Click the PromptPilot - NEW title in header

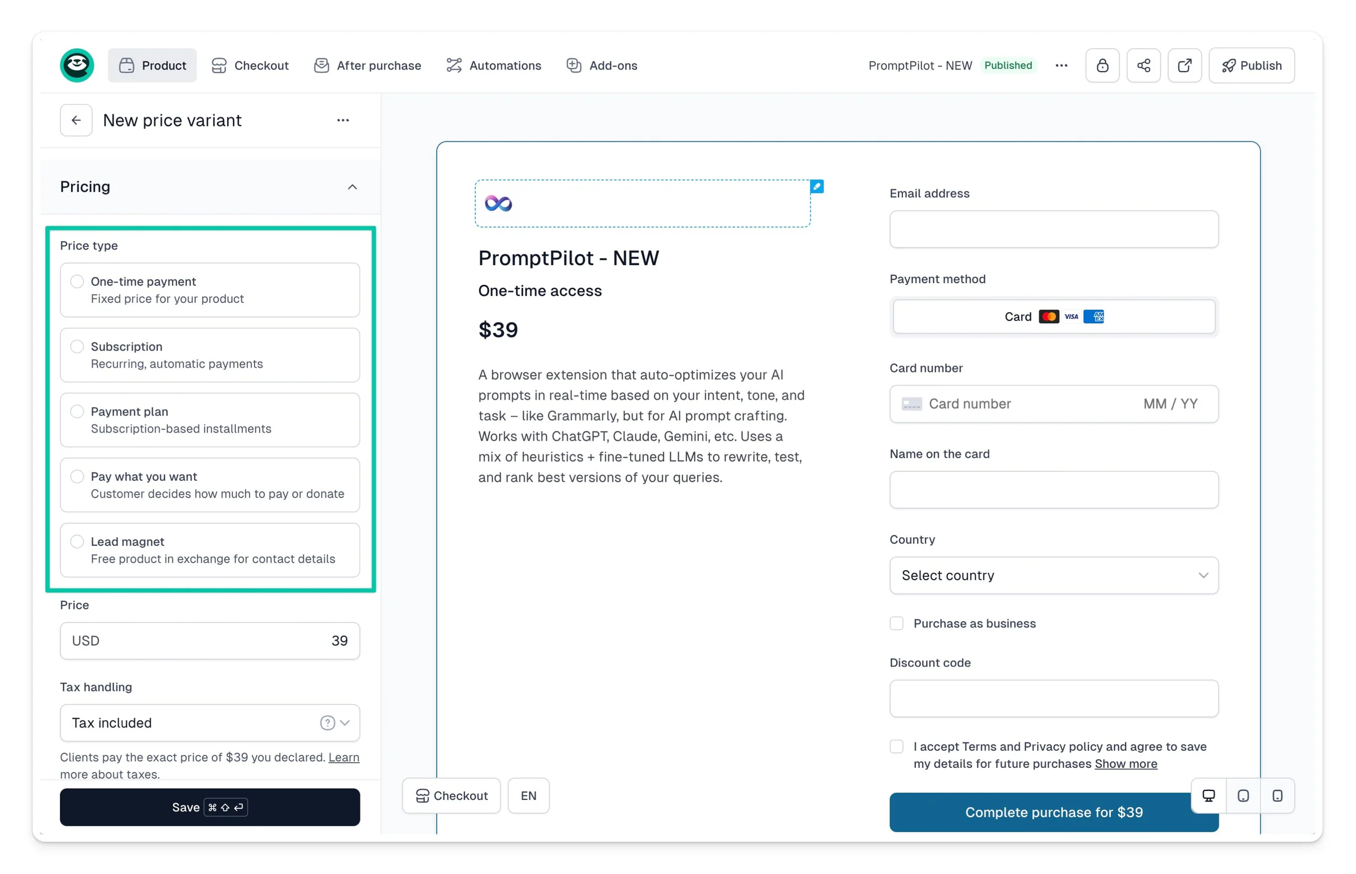[919, 66]
